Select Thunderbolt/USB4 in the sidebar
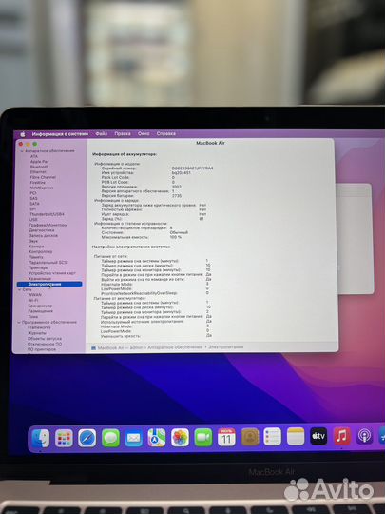Screen dimensions: 385x514 coord(47,214)
